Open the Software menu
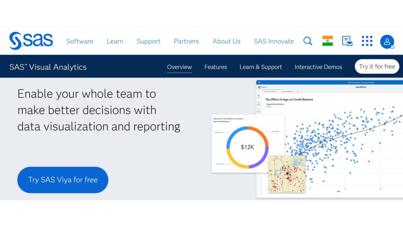403x227 pixels. [79, 41]
